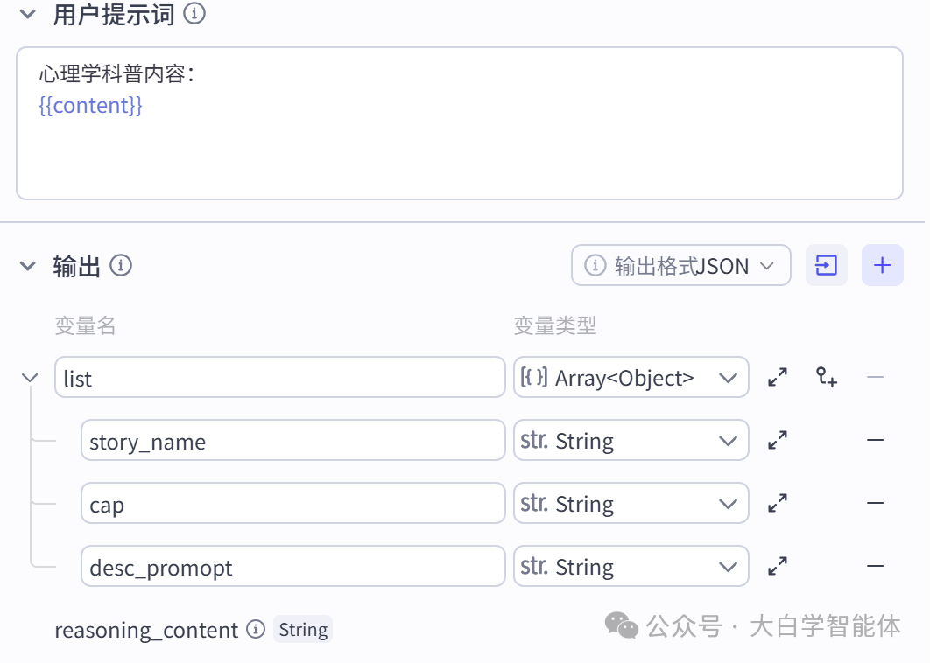930x663 pixels.
Task: Collapse the 用户提示词 section
Action: pos(27,14)
